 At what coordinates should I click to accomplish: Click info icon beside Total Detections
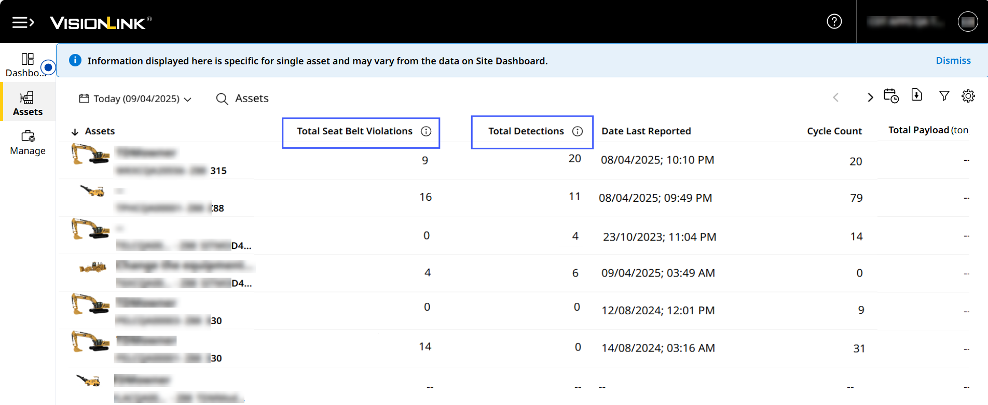(x=577, y=132)
